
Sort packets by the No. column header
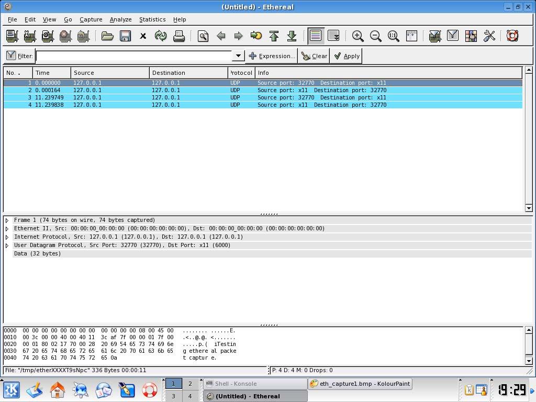click(x=18, y=73)
